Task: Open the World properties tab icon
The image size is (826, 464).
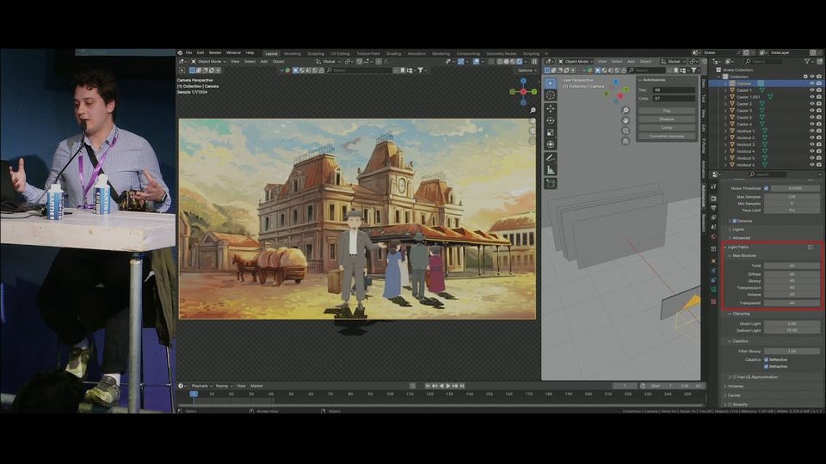Action: pyautogui.click(x=714, y=237)
